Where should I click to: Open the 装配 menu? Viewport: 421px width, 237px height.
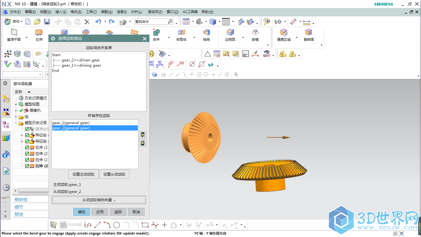[x=107, y=12]
